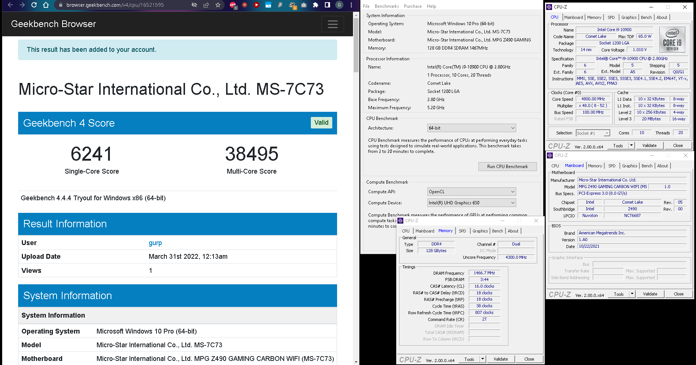This screenshot has width=696, height=365.
Task: Open the blue window-style extension icon
Action: [268, 5]
